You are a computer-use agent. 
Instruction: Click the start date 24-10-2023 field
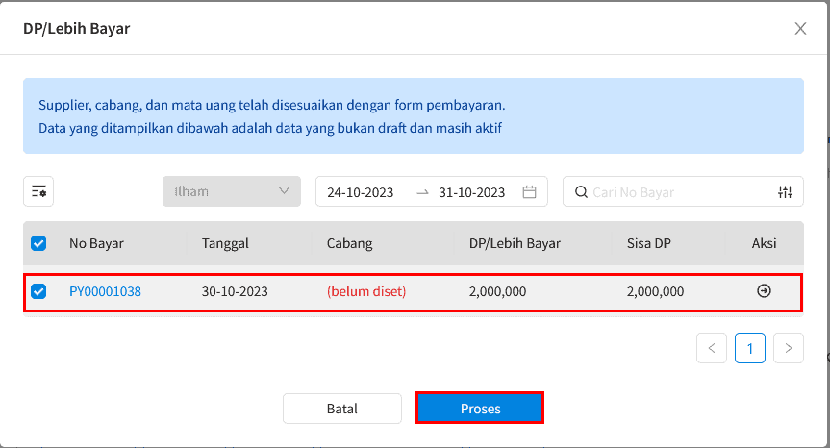pos(361,192)
